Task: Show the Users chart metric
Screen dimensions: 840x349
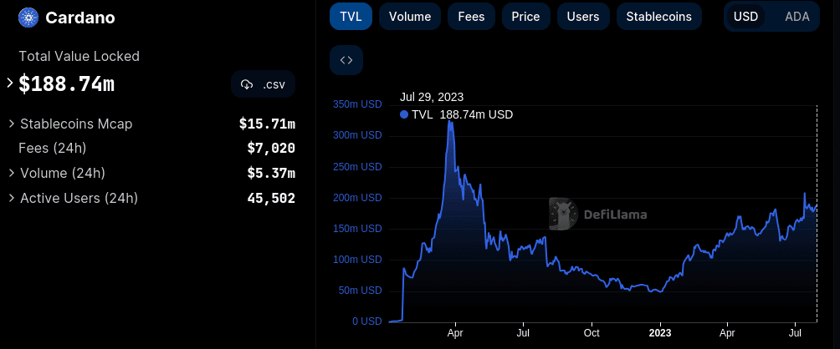Action: coord(582,17)
